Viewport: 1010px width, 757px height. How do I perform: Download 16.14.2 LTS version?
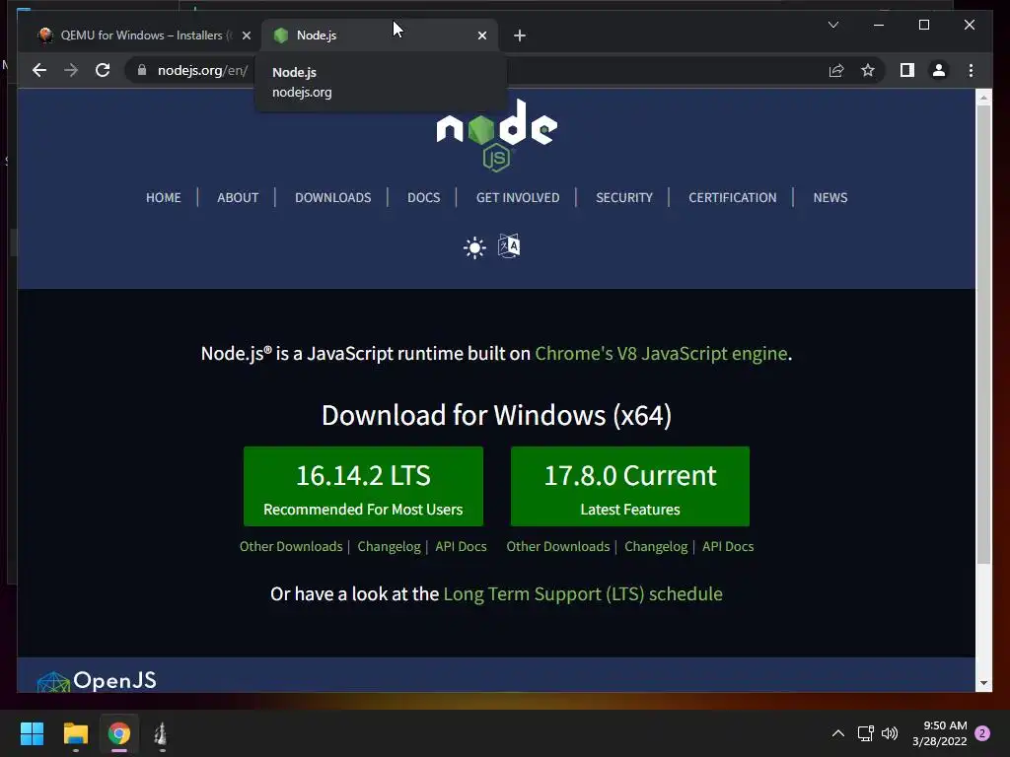363,486
